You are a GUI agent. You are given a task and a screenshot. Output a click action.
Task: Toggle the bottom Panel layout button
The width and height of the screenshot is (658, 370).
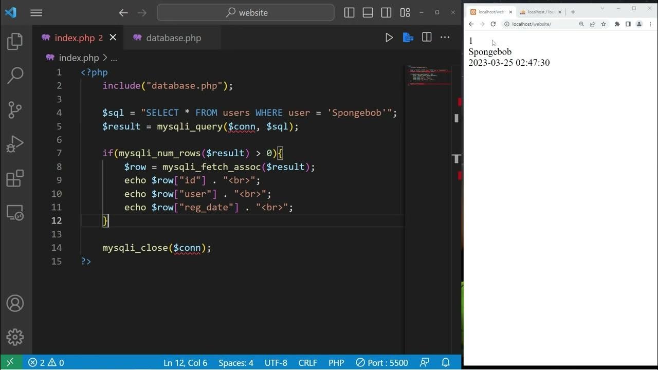coord(368,13)
